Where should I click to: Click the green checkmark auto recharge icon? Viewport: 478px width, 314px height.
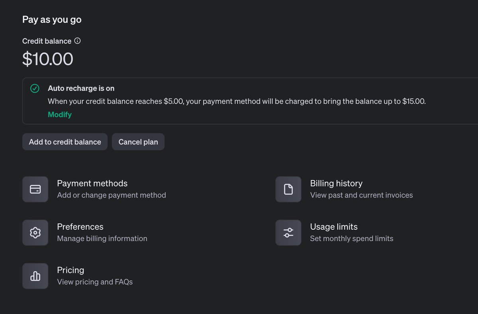(35, 89)
